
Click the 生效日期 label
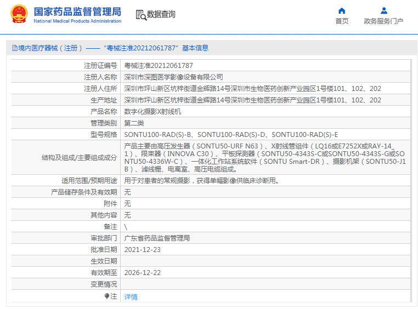coord(104,261)
